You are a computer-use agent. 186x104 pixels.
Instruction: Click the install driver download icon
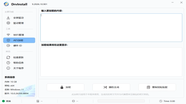click(8, 18)
